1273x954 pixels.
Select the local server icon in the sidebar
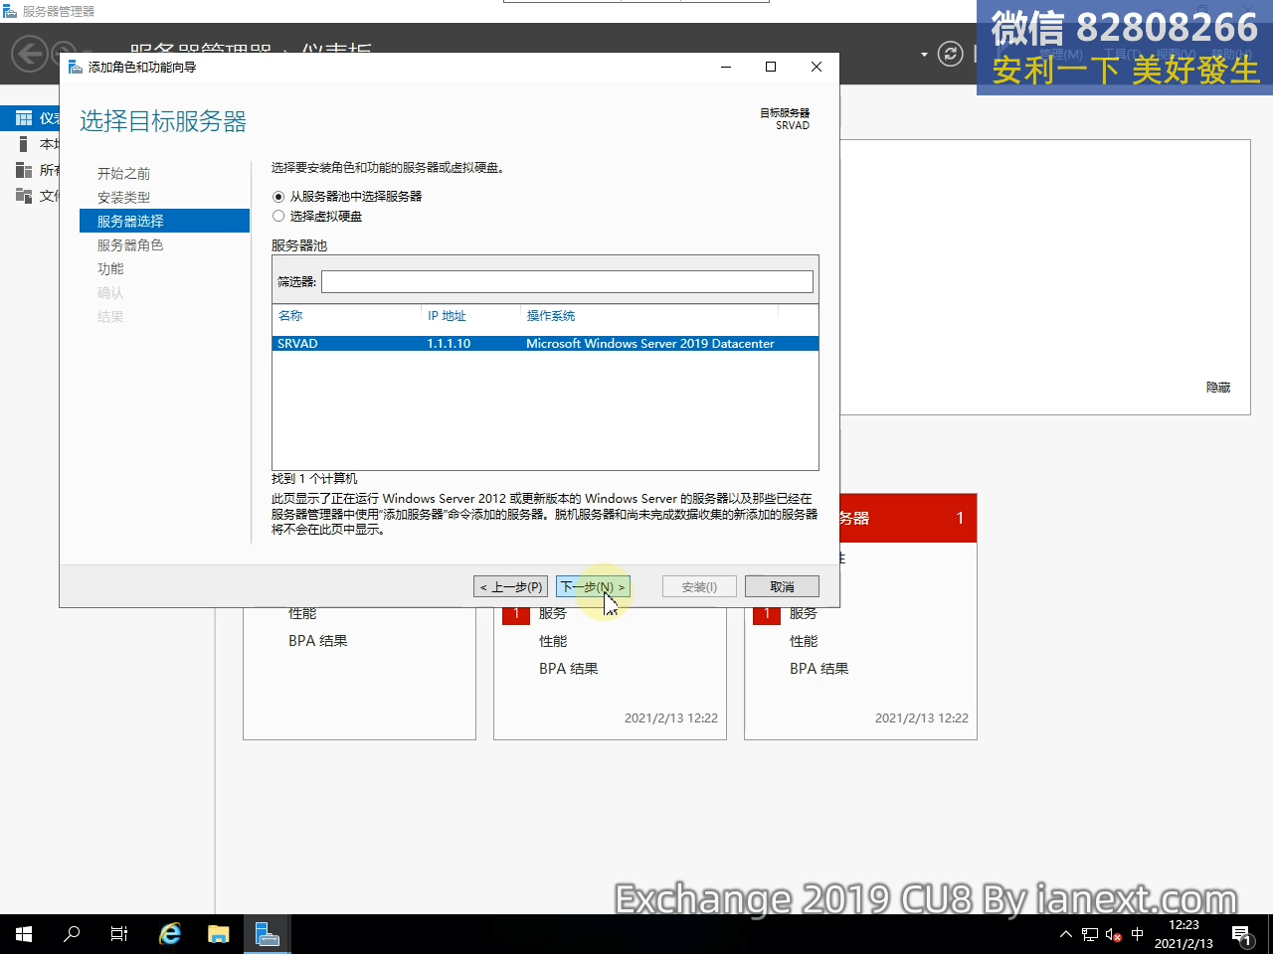(24, 144)
